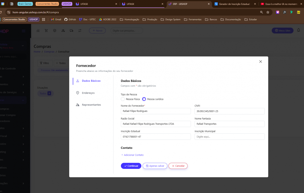Click the zoom magnifier icon in address bar
The image size is (304, 193).
coord(261,12)
